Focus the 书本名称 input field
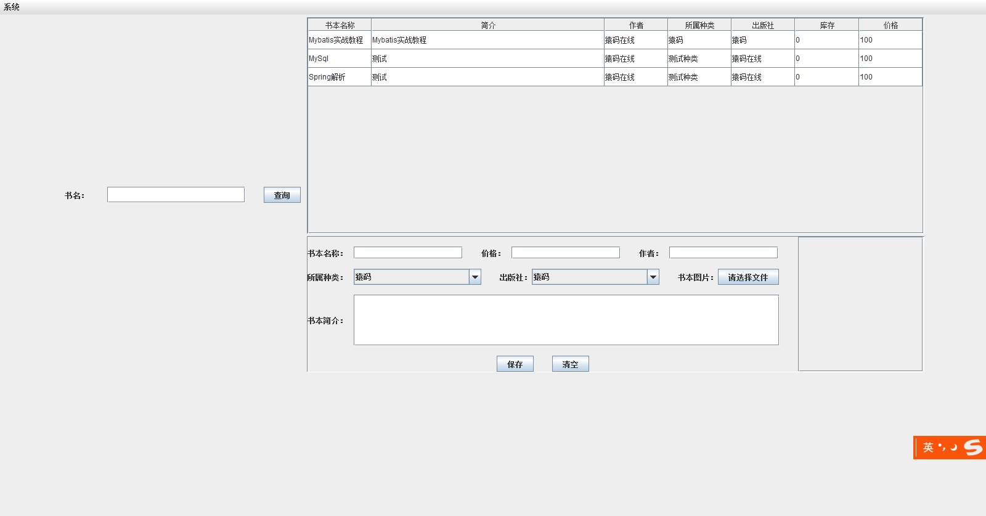986x516 pixels. point(407,253)
